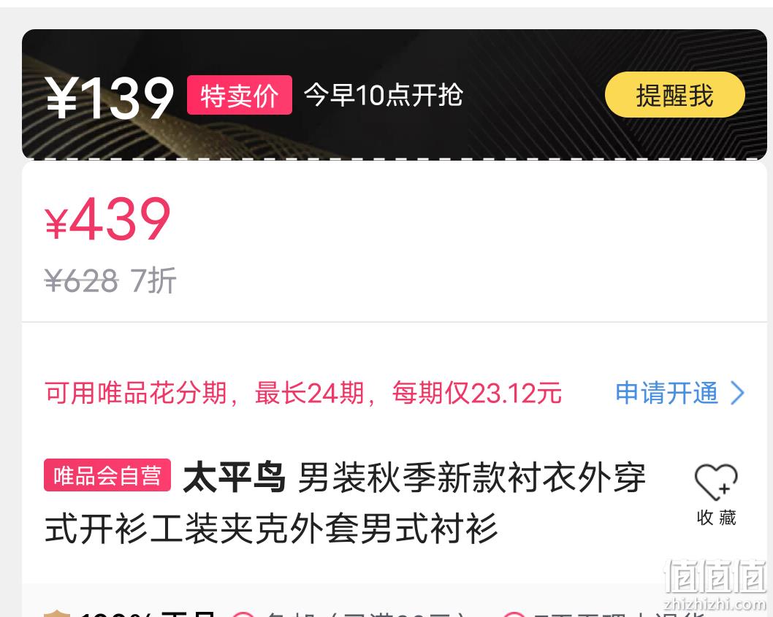Click the 唯品会自营 badge

107,475
